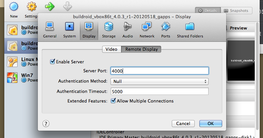Open the Authentication Method dropdown

[160, 82]
